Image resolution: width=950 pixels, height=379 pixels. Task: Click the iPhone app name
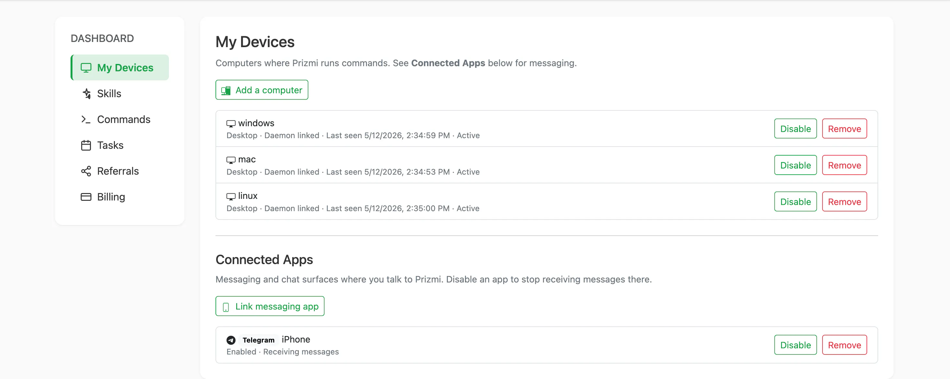(x=296, y=339)
